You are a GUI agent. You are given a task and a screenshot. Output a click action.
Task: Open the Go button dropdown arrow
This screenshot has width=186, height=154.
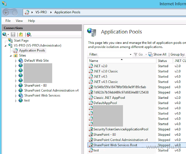click(x=146, y=54)
